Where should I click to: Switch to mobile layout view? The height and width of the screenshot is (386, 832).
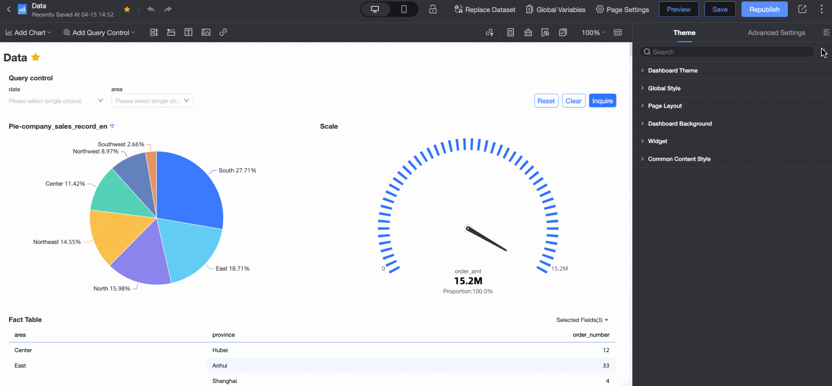(x=404, y=10)
